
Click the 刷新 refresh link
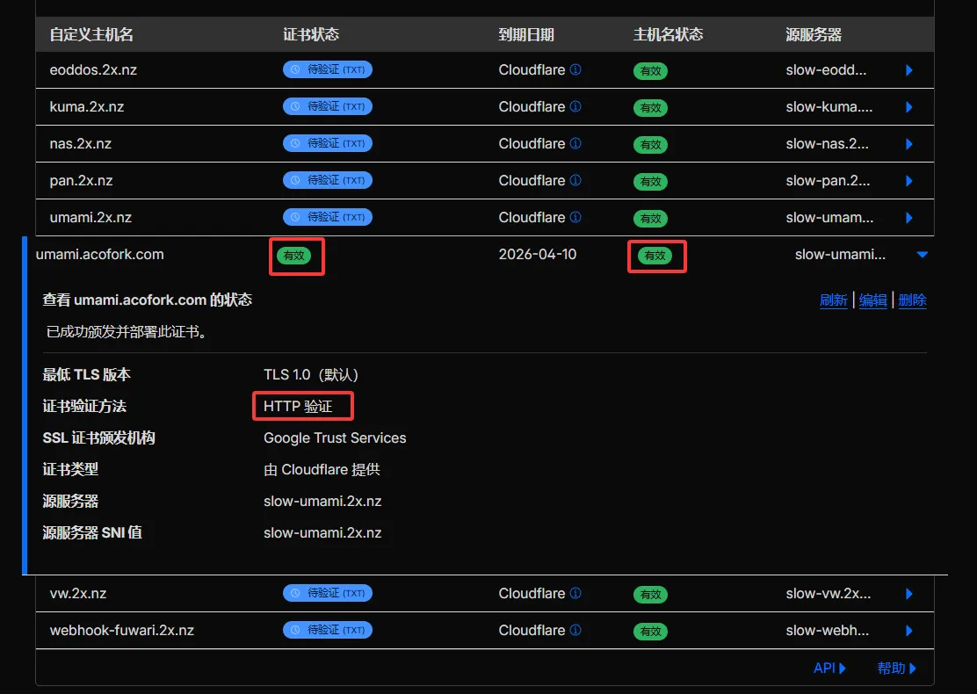click(833, 300)
